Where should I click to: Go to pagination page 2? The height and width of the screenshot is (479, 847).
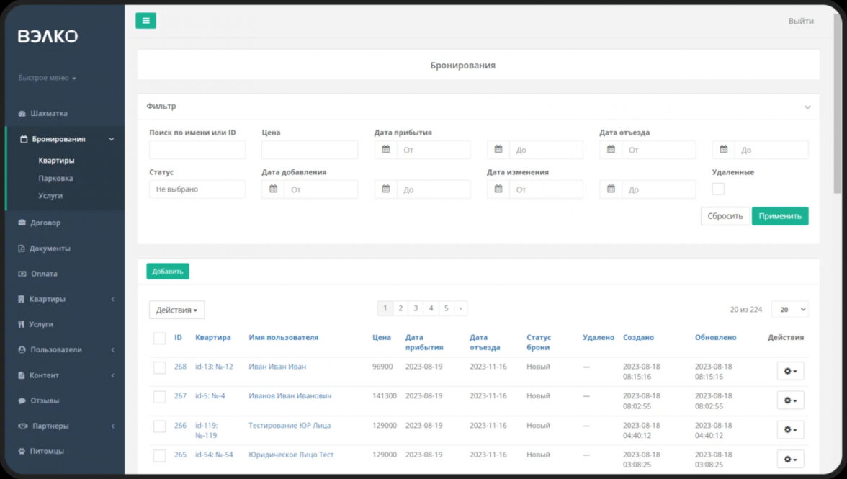pos(400,308)
